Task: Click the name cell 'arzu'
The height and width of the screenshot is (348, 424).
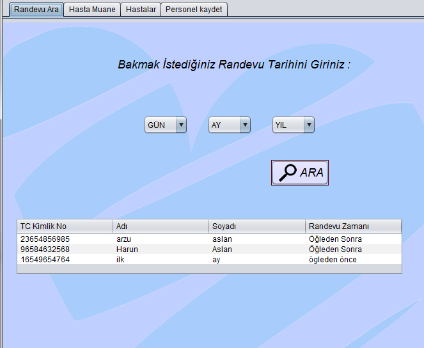Action: (x=124, y=239)
